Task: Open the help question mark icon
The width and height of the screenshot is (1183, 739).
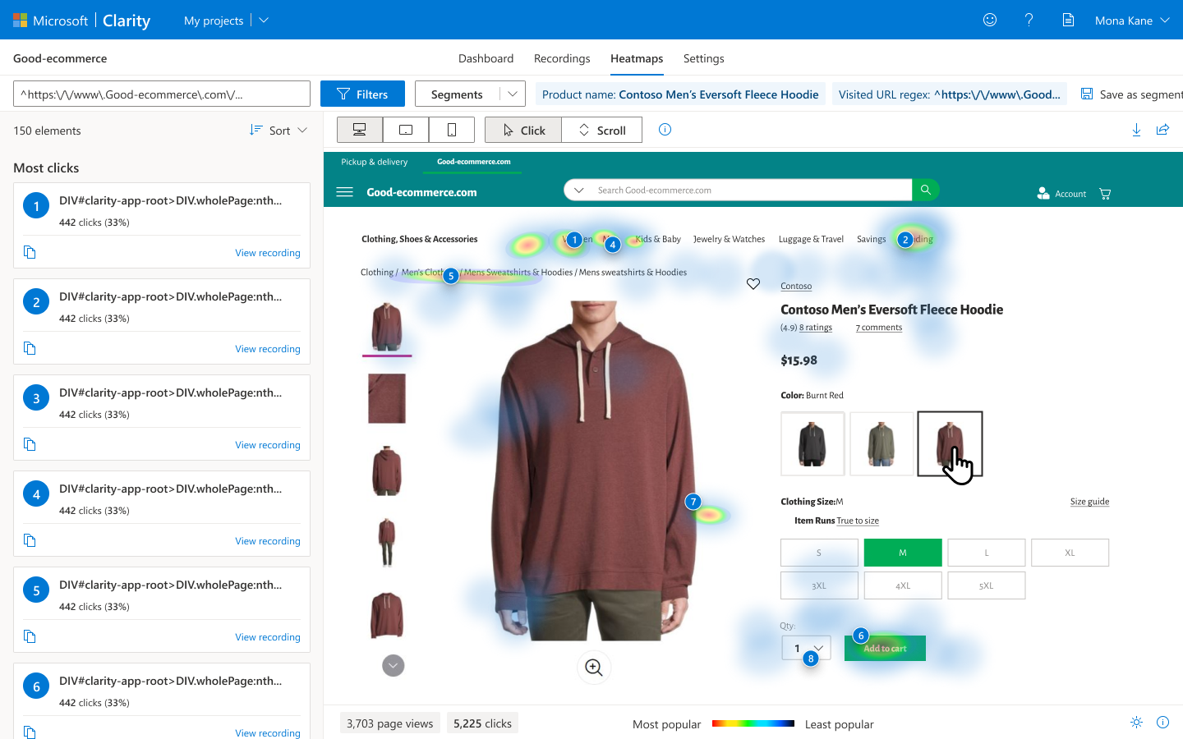Action: point(1029,20)
